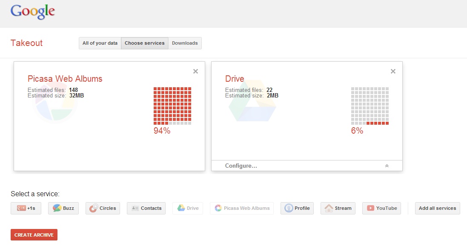
Task: Click the estimated files 148 value
Action: click(x=73, y=90)
